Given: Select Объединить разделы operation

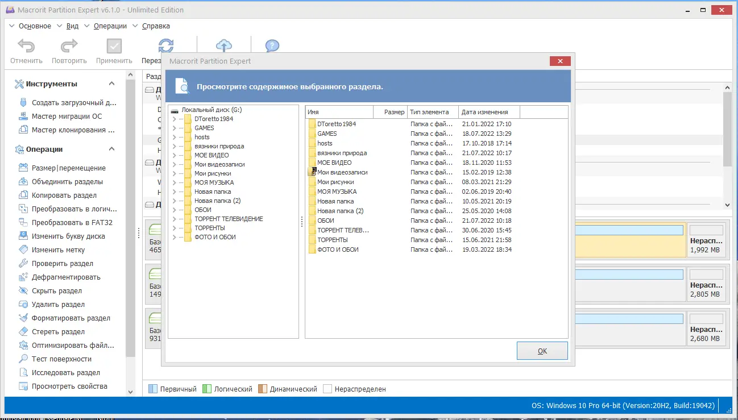Looking at the screenshot, I should [x=67, y=182].
